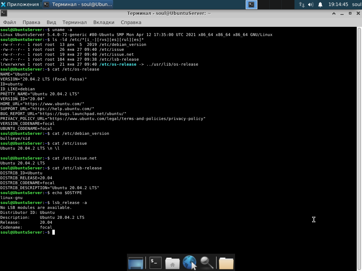Click the line ID_LIKE=debian

(x=18, y=89)
